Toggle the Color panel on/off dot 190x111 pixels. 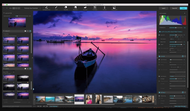159,56
